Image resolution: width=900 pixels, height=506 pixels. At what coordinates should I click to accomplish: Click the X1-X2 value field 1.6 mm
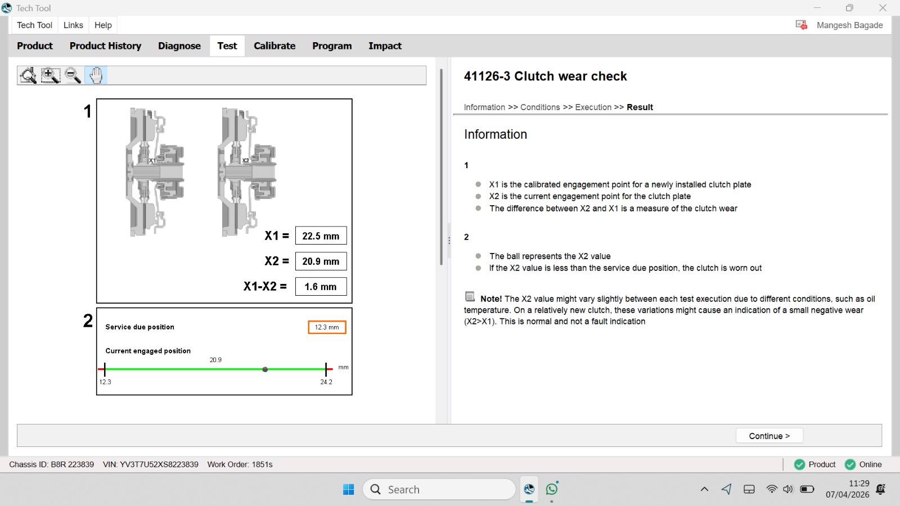[x=321, y=287]
